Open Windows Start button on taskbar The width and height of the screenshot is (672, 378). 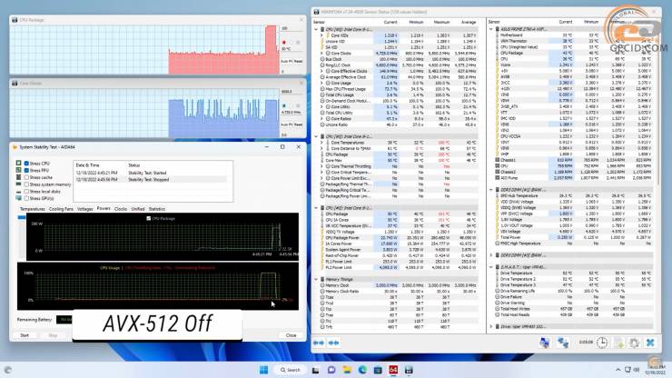pos(263,370)
